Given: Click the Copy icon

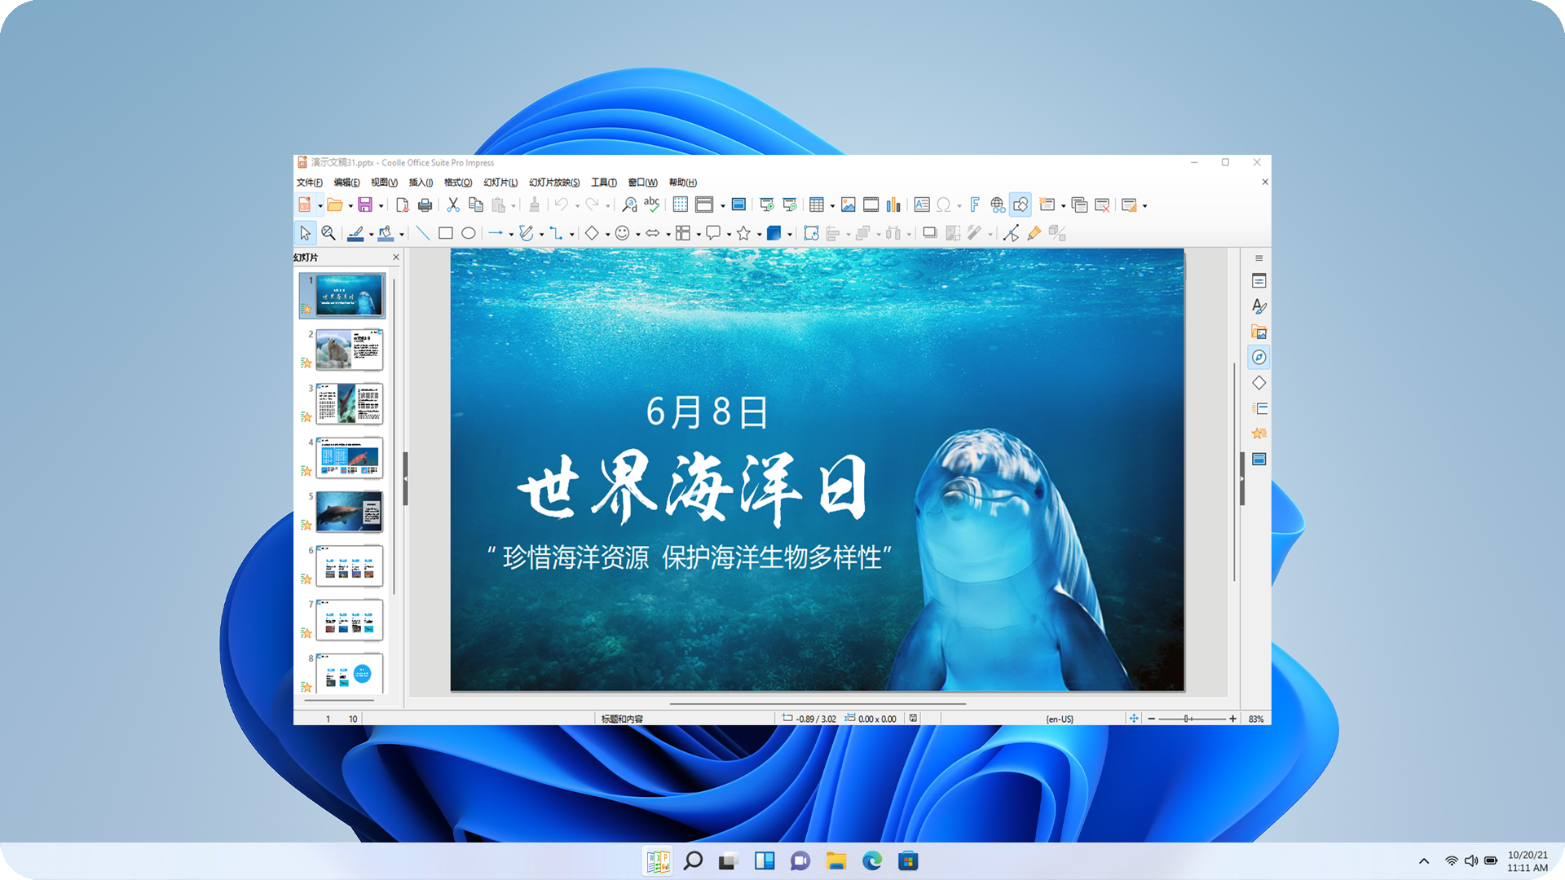Looking at the screenshot, I should (x=476, y=205).
